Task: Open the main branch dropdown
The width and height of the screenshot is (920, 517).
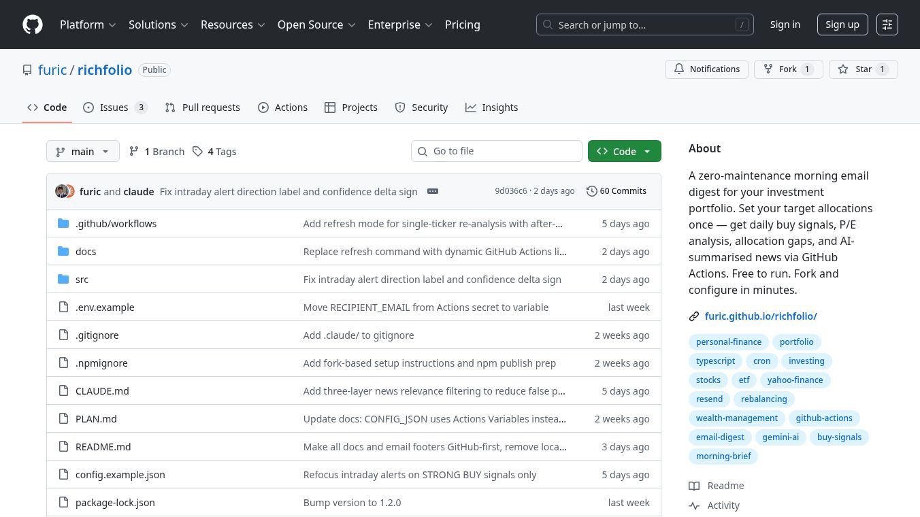Action: (82, 152)
